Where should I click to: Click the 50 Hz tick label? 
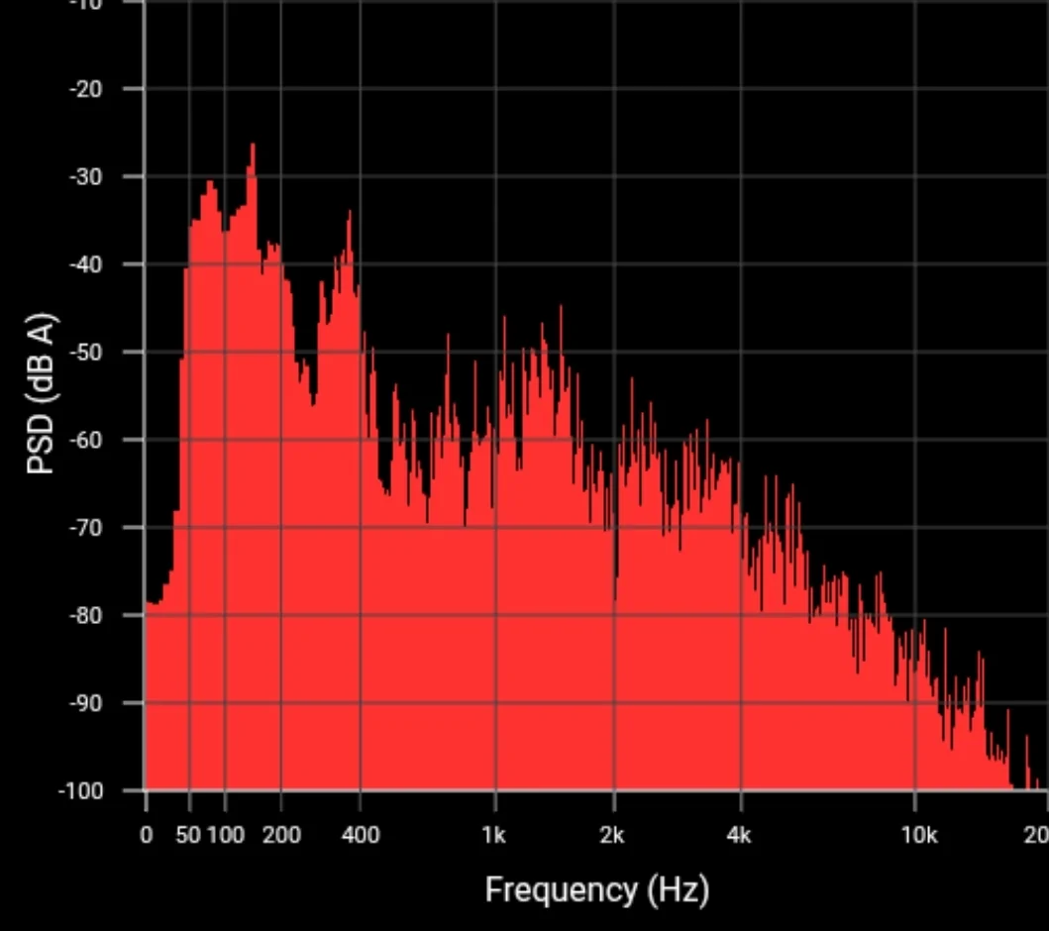188,835
